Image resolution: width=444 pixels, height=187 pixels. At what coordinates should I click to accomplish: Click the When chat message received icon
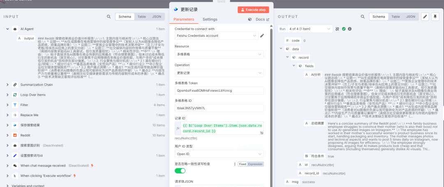15,166
